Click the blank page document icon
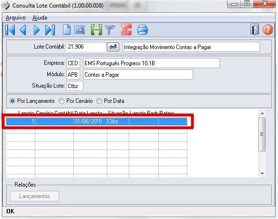 tap(67, 30)
